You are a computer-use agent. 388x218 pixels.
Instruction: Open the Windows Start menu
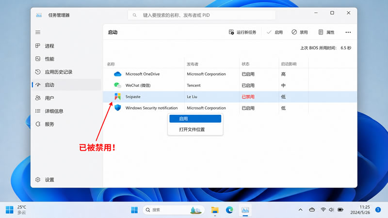[x=134, y=210]
